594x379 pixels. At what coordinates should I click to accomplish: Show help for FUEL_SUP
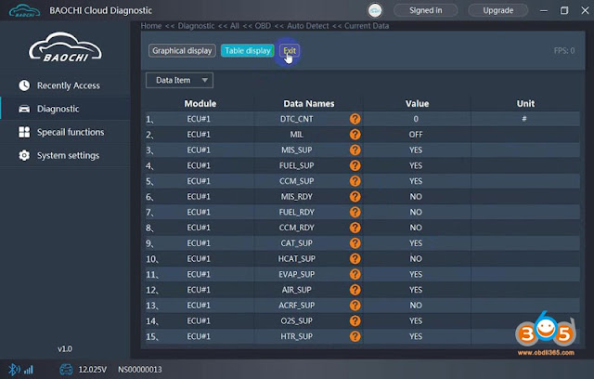coord(355,165)
